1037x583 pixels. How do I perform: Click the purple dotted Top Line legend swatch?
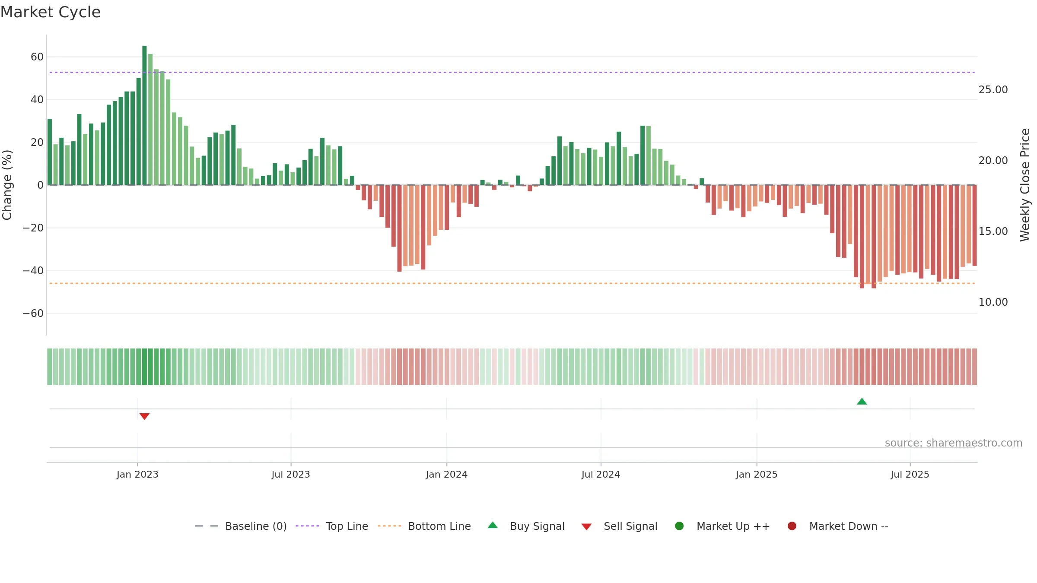tap(307, 526)
